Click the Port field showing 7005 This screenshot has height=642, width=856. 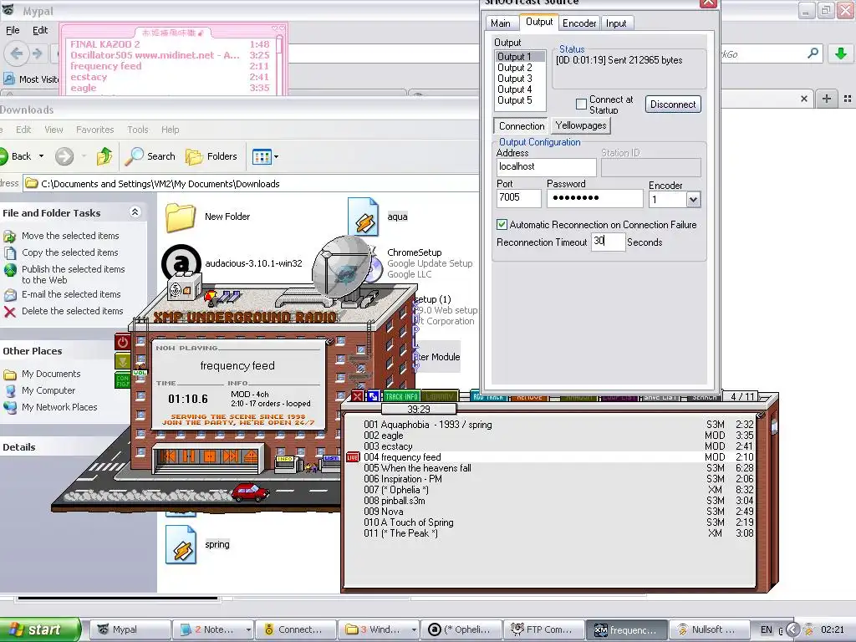click(x=518, y=197)
